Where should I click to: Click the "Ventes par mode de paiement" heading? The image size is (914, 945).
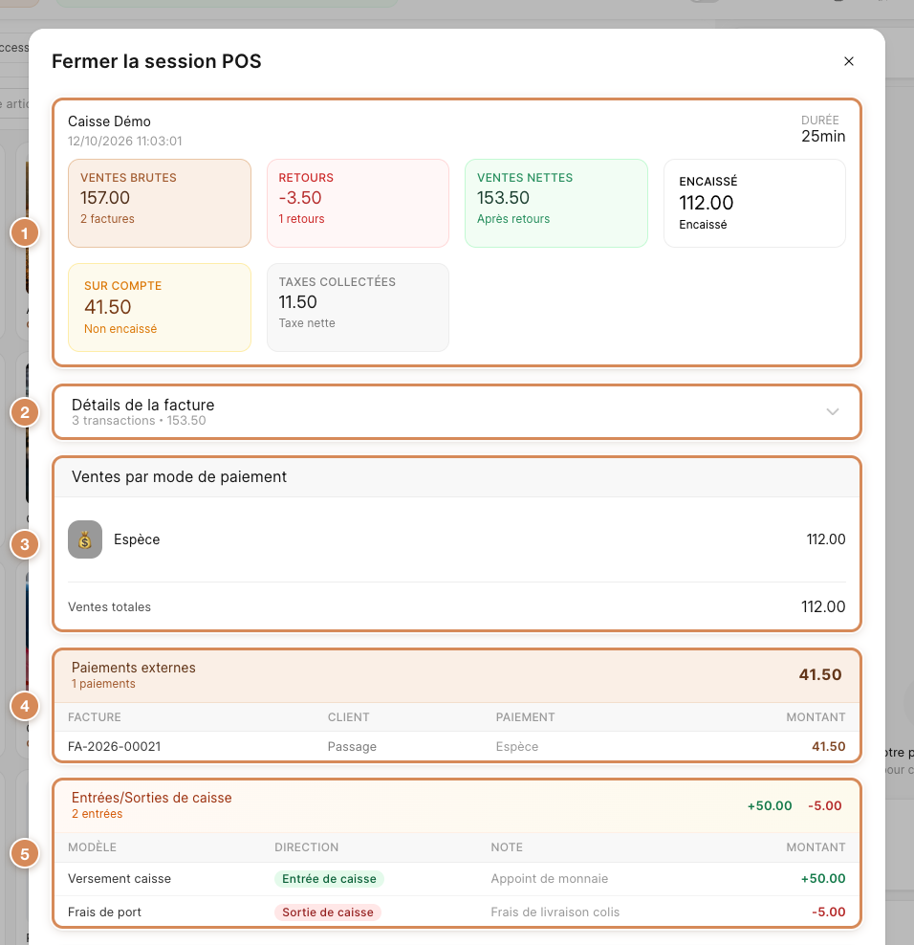coord(179,476)
